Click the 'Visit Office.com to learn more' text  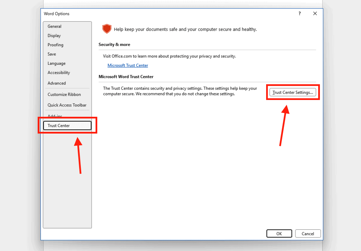tap(170, 56)
